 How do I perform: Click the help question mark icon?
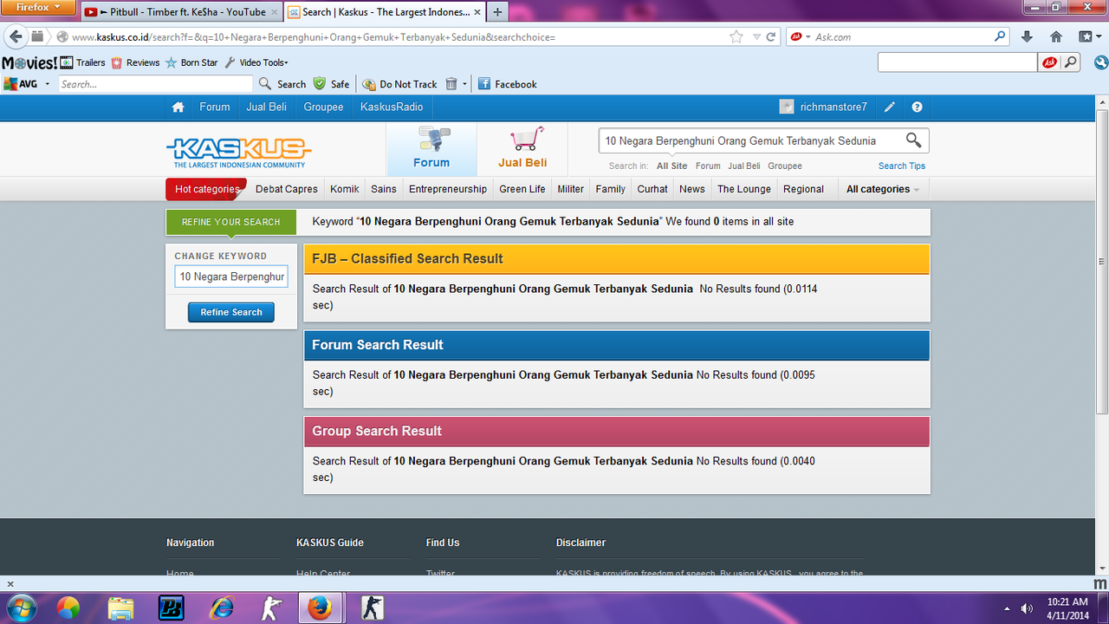(917, 107)
